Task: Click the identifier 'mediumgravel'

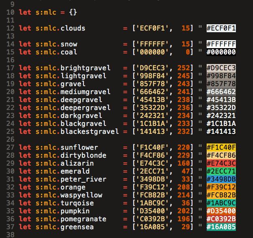Action: point(86,92)
